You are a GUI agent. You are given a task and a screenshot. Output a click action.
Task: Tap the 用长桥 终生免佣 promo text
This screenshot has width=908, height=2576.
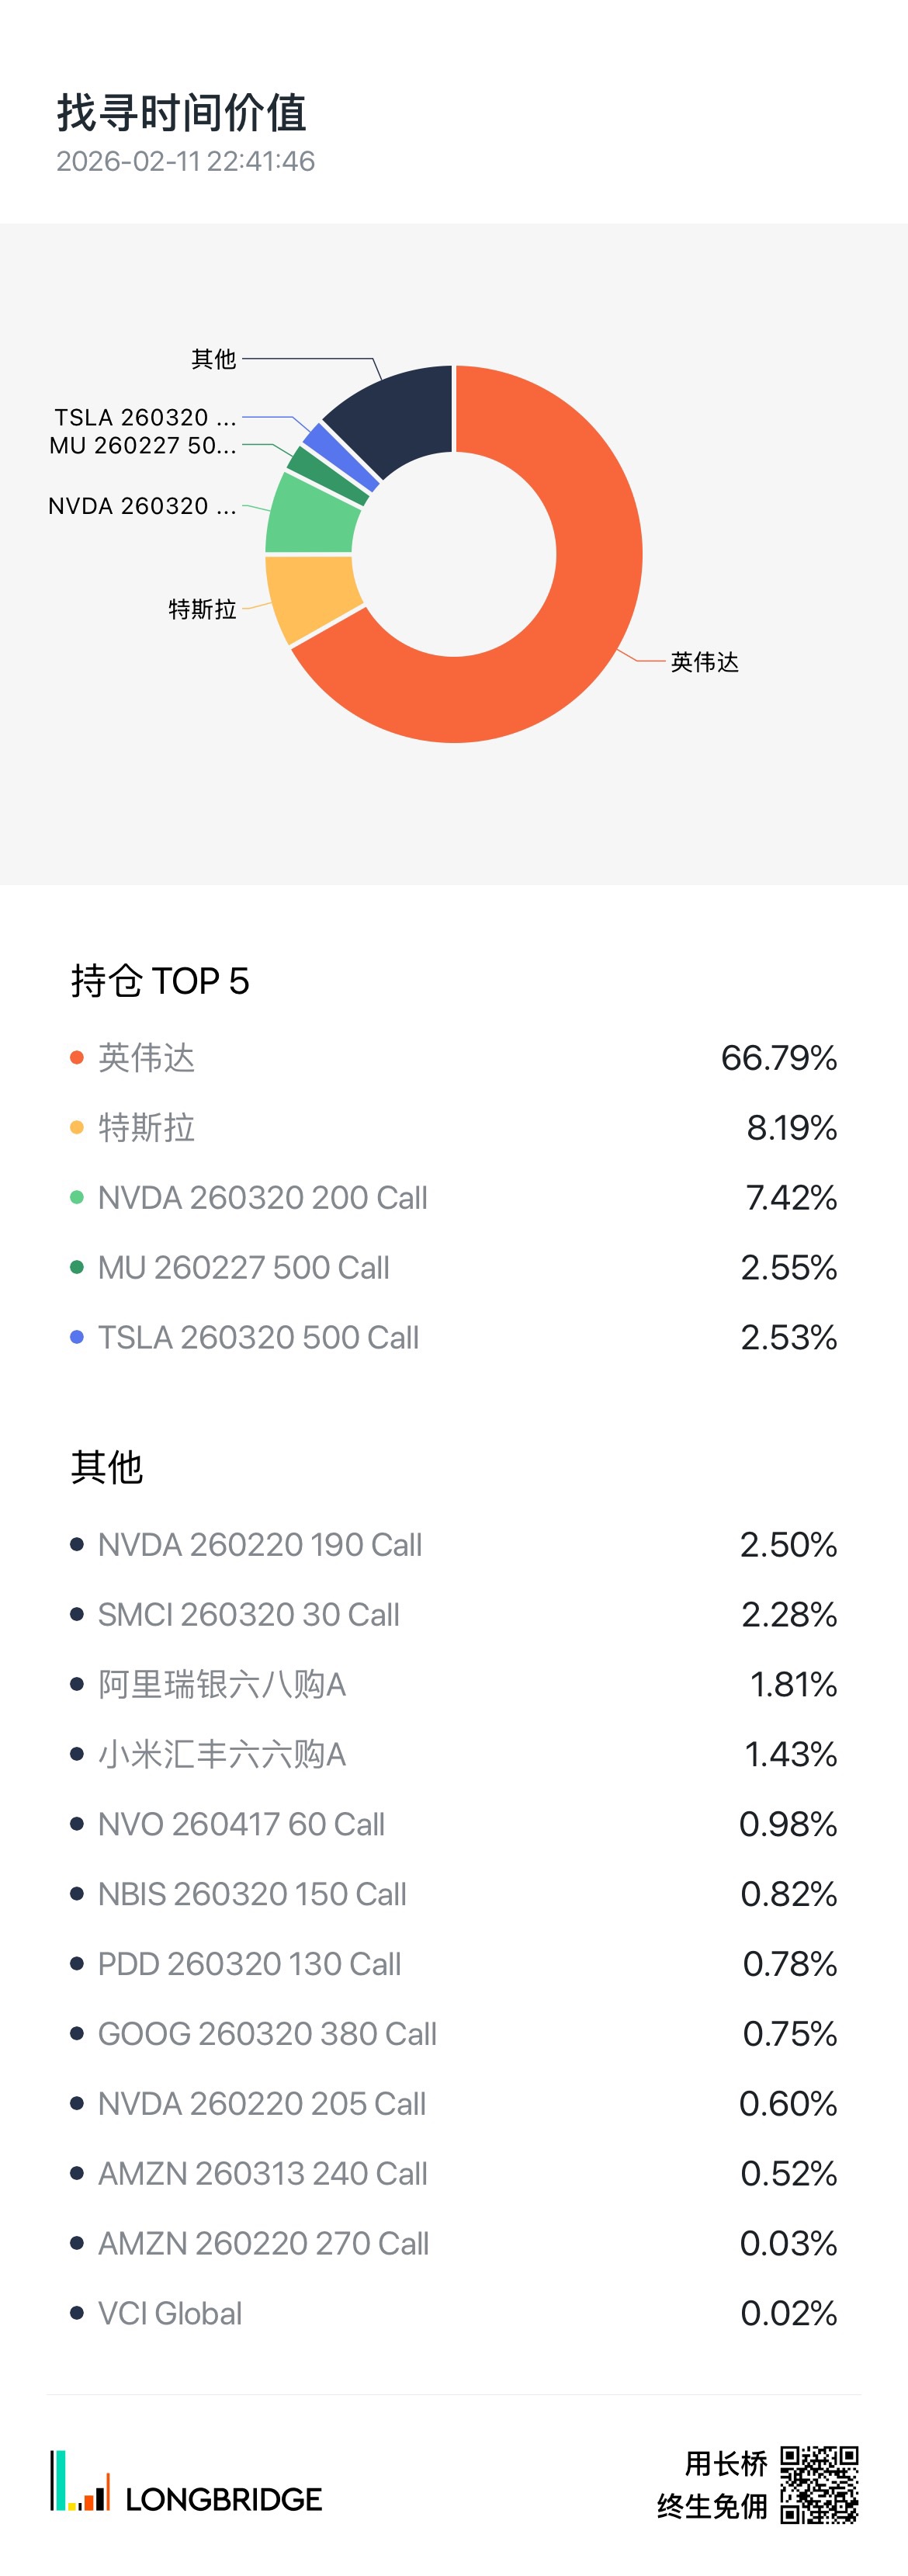pos(713,2485)
